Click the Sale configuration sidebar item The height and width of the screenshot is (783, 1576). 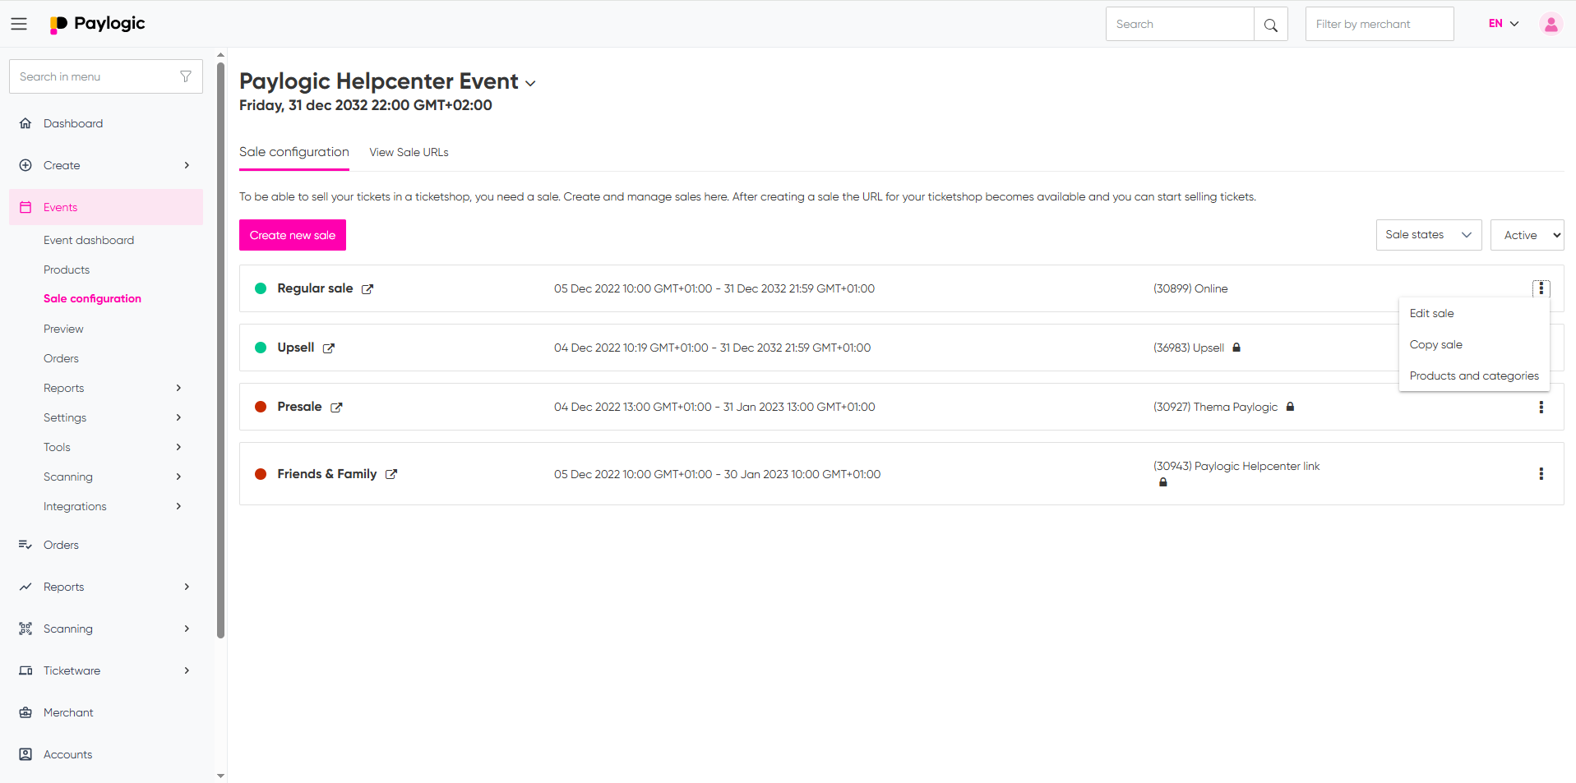point(92,298)
